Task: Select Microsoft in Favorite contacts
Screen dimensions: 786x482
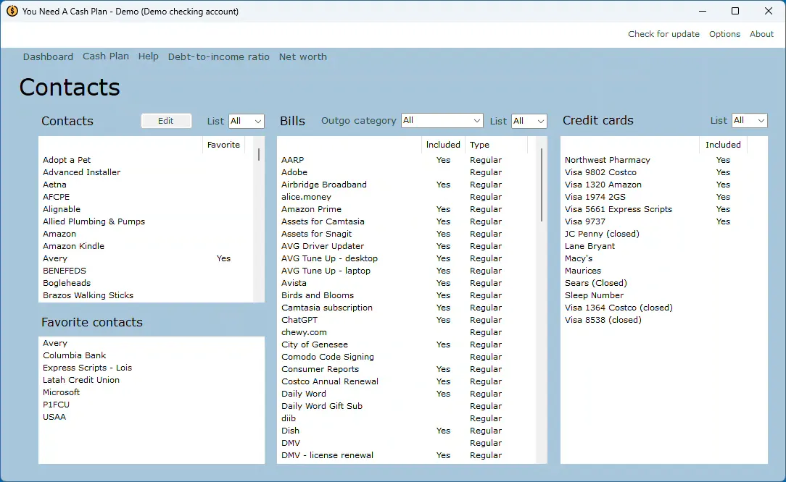Action: (61, 392)
